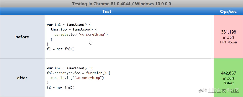
Task: Click console.log line in after test
Action: 77,78
